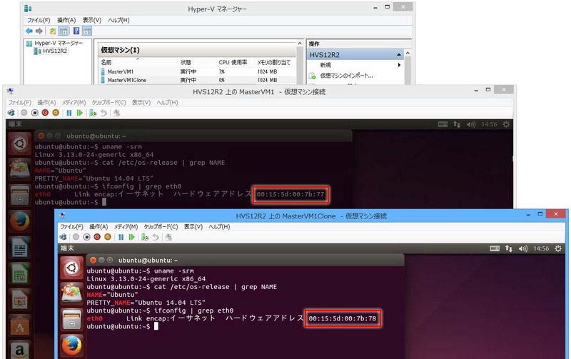Pause the MasterVM1 virtual machine
Viewport: 571px width, 359px height.
(69, 113)
